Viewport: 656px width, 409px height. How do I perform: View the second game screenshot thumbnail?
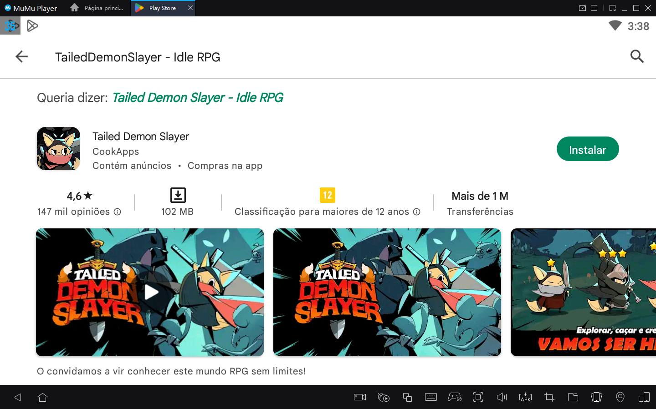pyautogui.click(x=387, y=293)
